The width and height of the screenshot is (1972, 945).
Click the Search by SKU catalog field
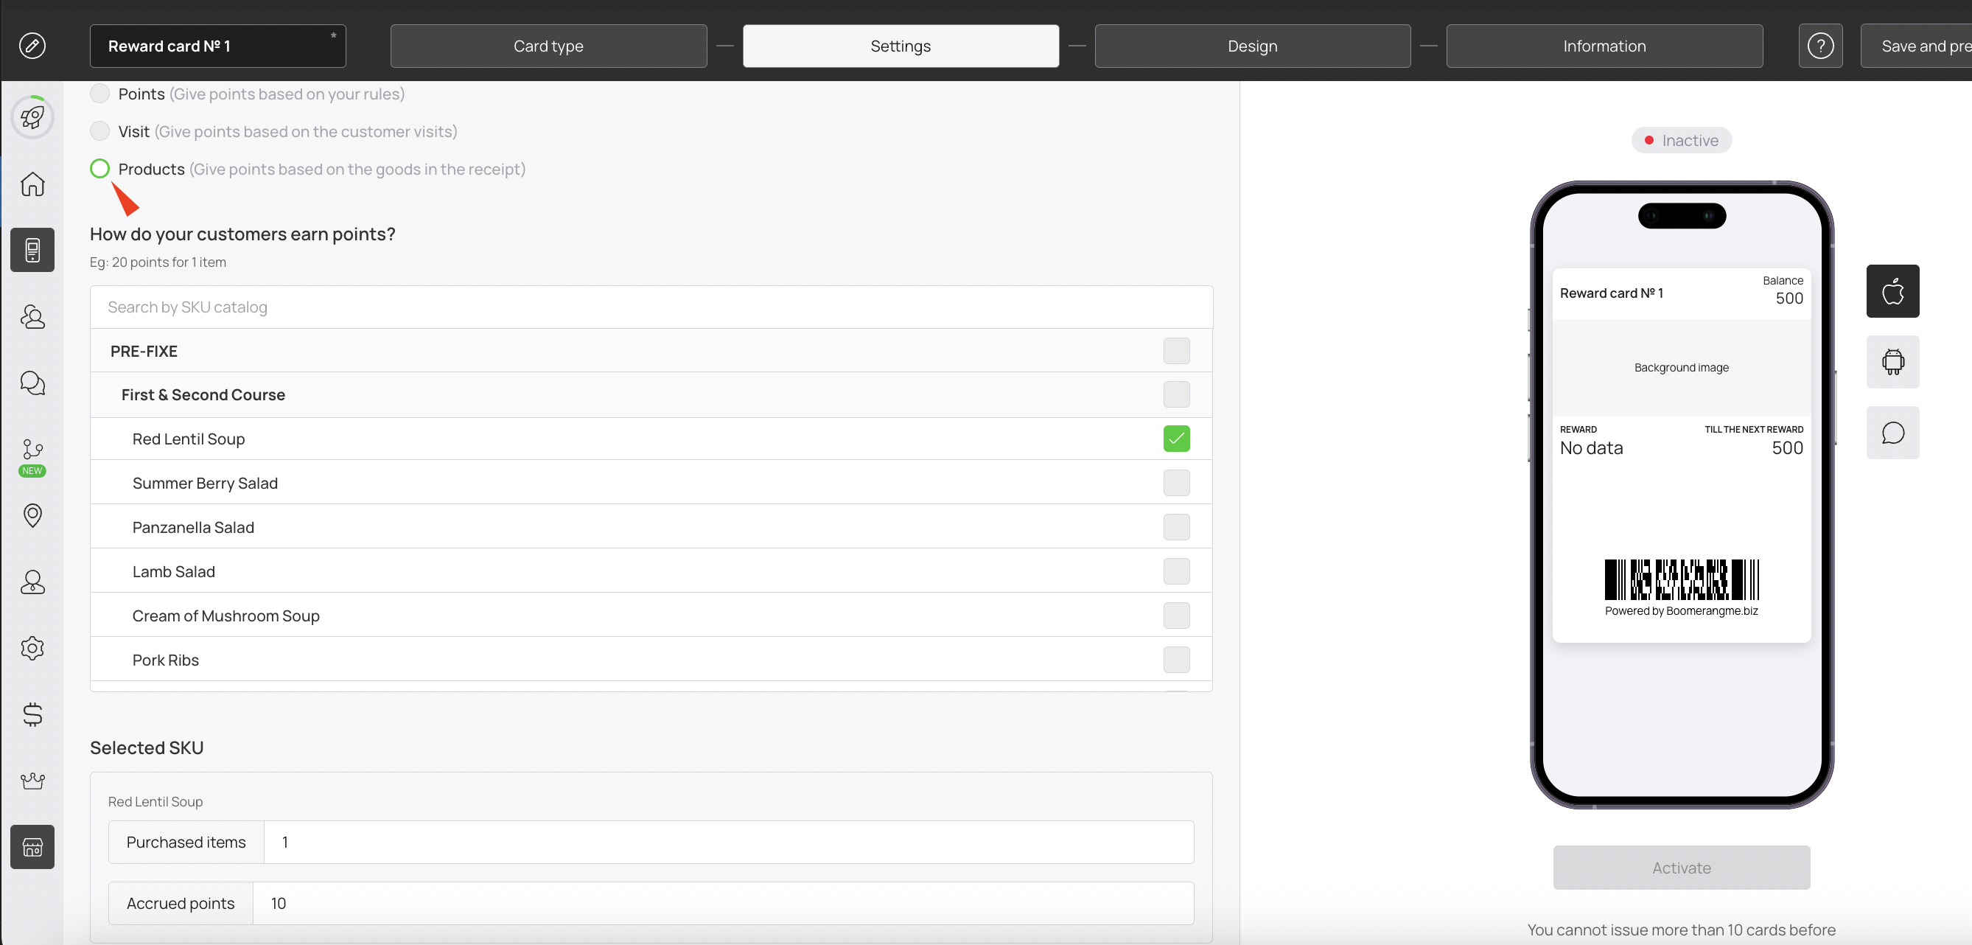click(651, 307)
